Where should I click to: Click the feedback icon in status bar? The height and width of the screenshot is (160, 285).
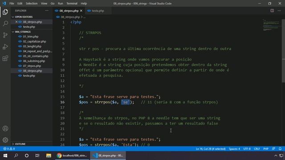[x=273, y=149]
